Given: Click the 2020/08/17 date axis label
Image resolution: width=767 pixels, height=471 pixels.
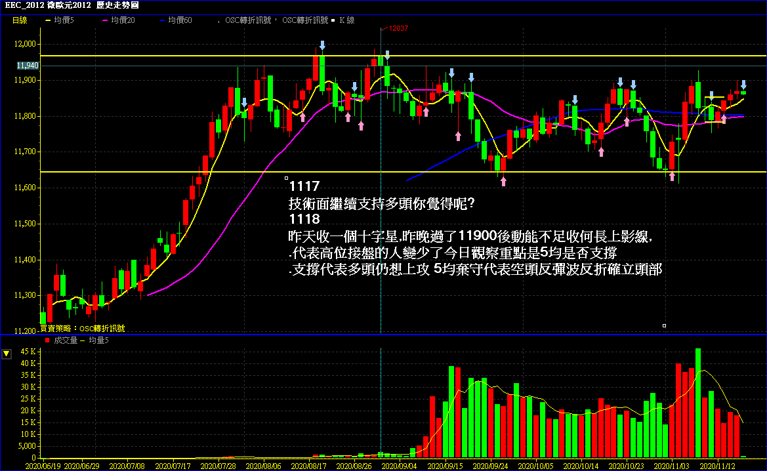Looking at the screenshot, I should click(x=308, y=466).
